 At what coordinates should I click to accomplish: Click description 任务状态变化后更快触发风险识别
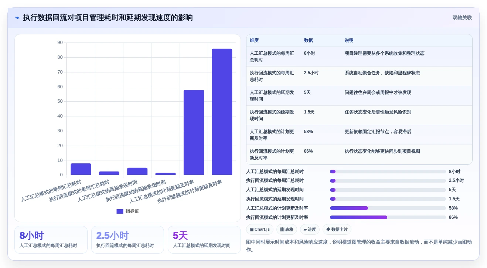378,112
